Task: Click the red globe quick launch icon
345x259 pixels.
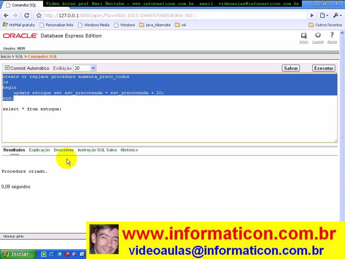Action: (x=67, y=254)
